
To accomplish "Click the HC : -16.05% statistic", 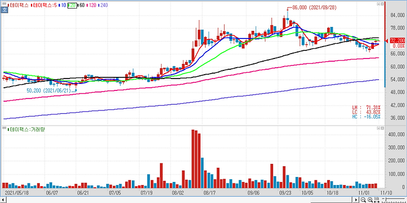I will coord(366,117).
